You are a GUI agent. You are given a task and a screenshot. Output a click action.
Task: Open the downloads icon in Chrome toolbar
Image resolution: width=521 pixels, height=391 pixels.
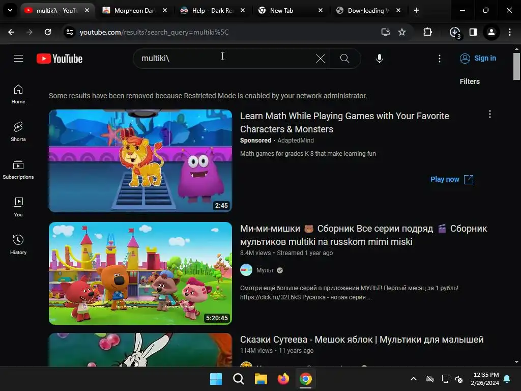coord(455,33)
